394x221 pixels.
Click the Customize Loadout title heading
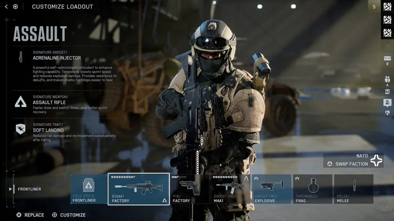coord(62,7)
